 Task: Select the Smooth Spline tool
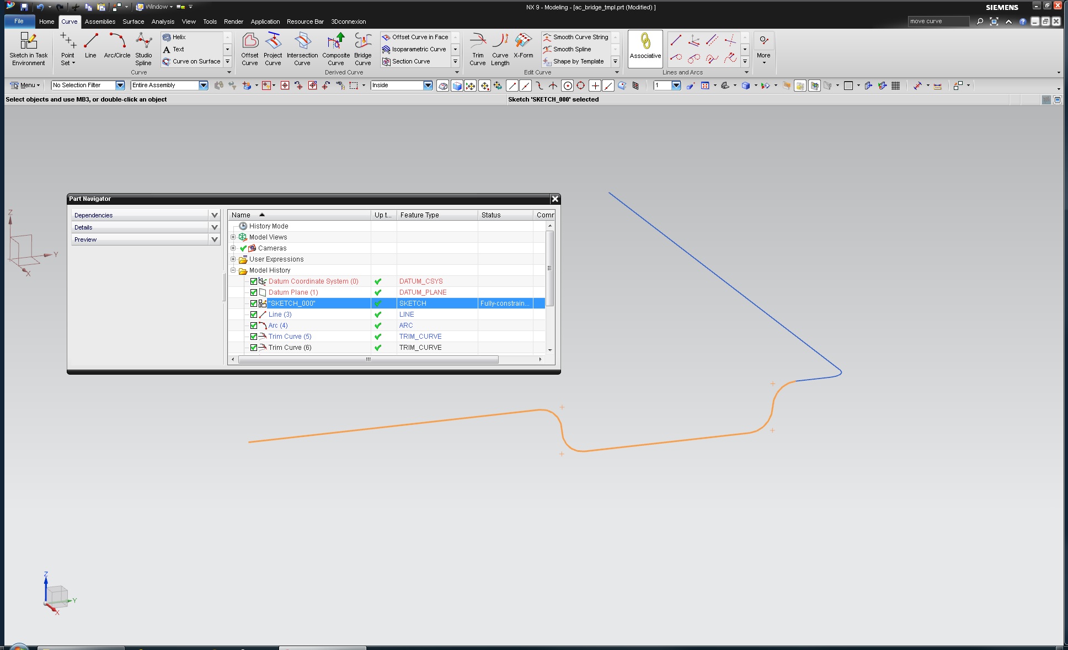click(567, 49)
